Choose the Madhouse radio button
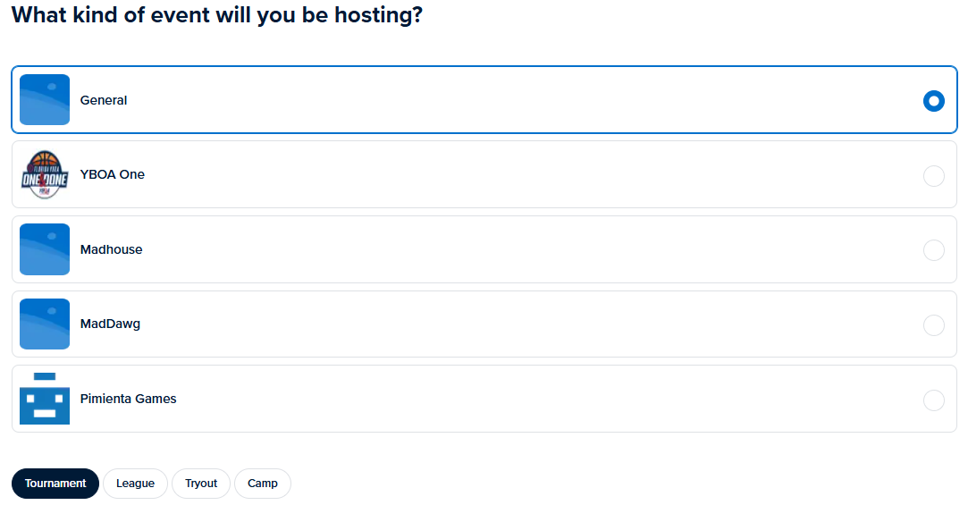The image size is (968, 505). [933, 250]
